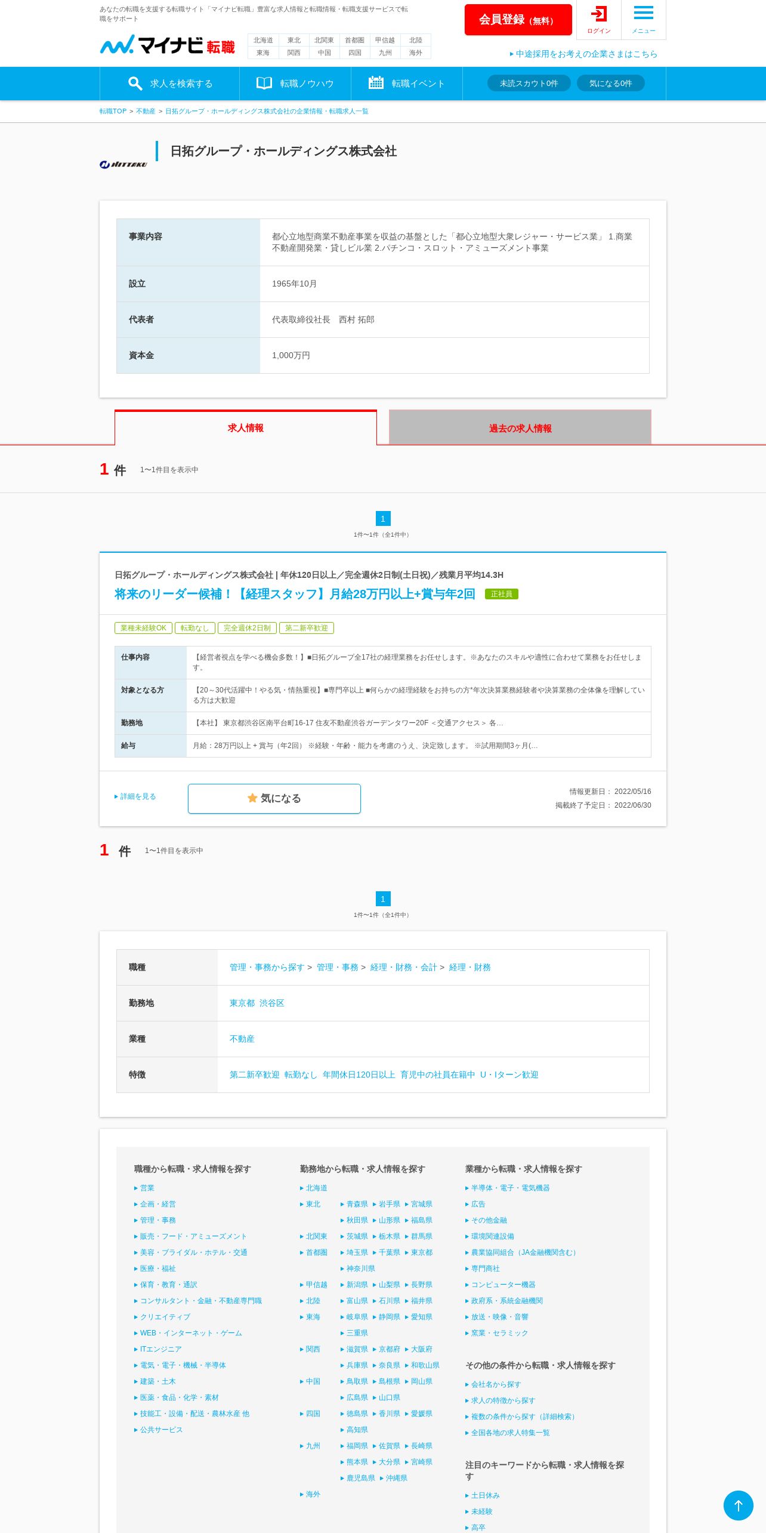Click the ITエンジニア footer link
Viewport: 766px width, 1533px height.
(158, 1349)
